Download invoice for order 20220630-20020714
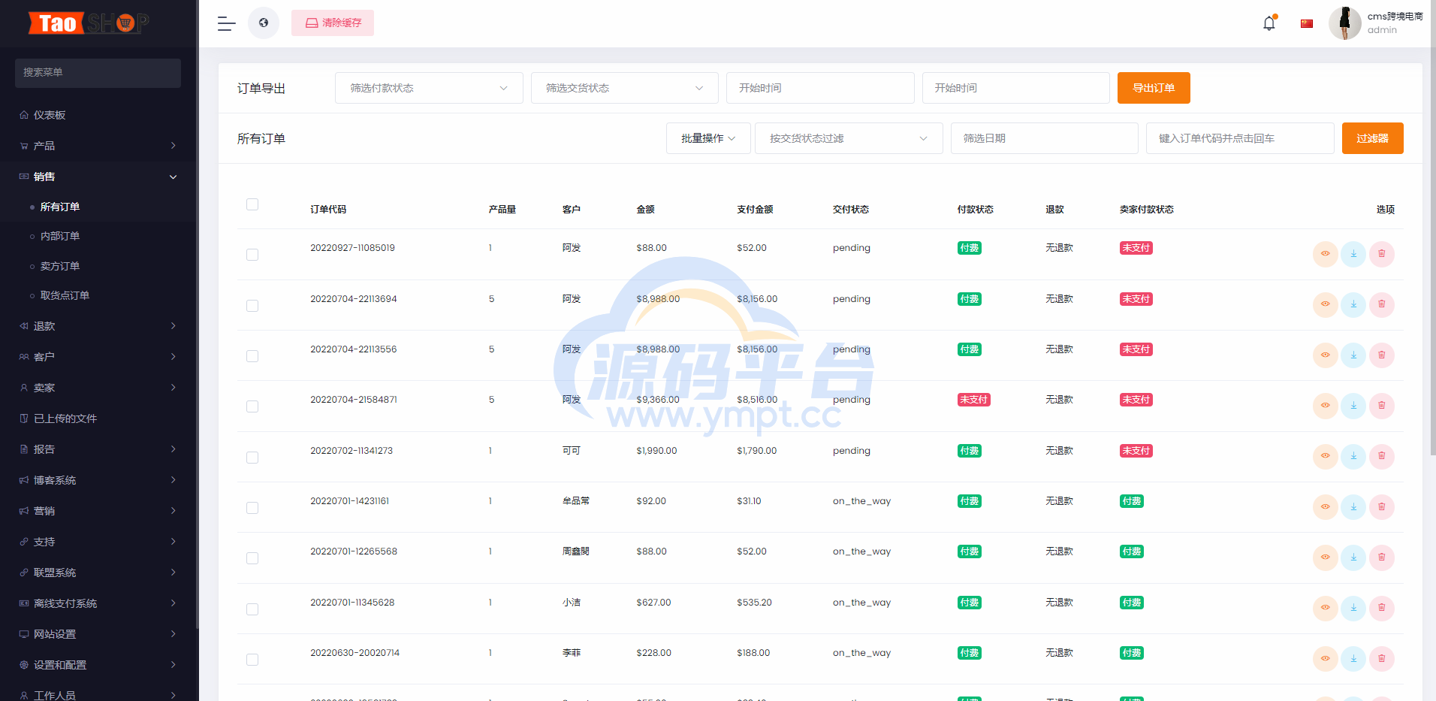 (1353, 658)
